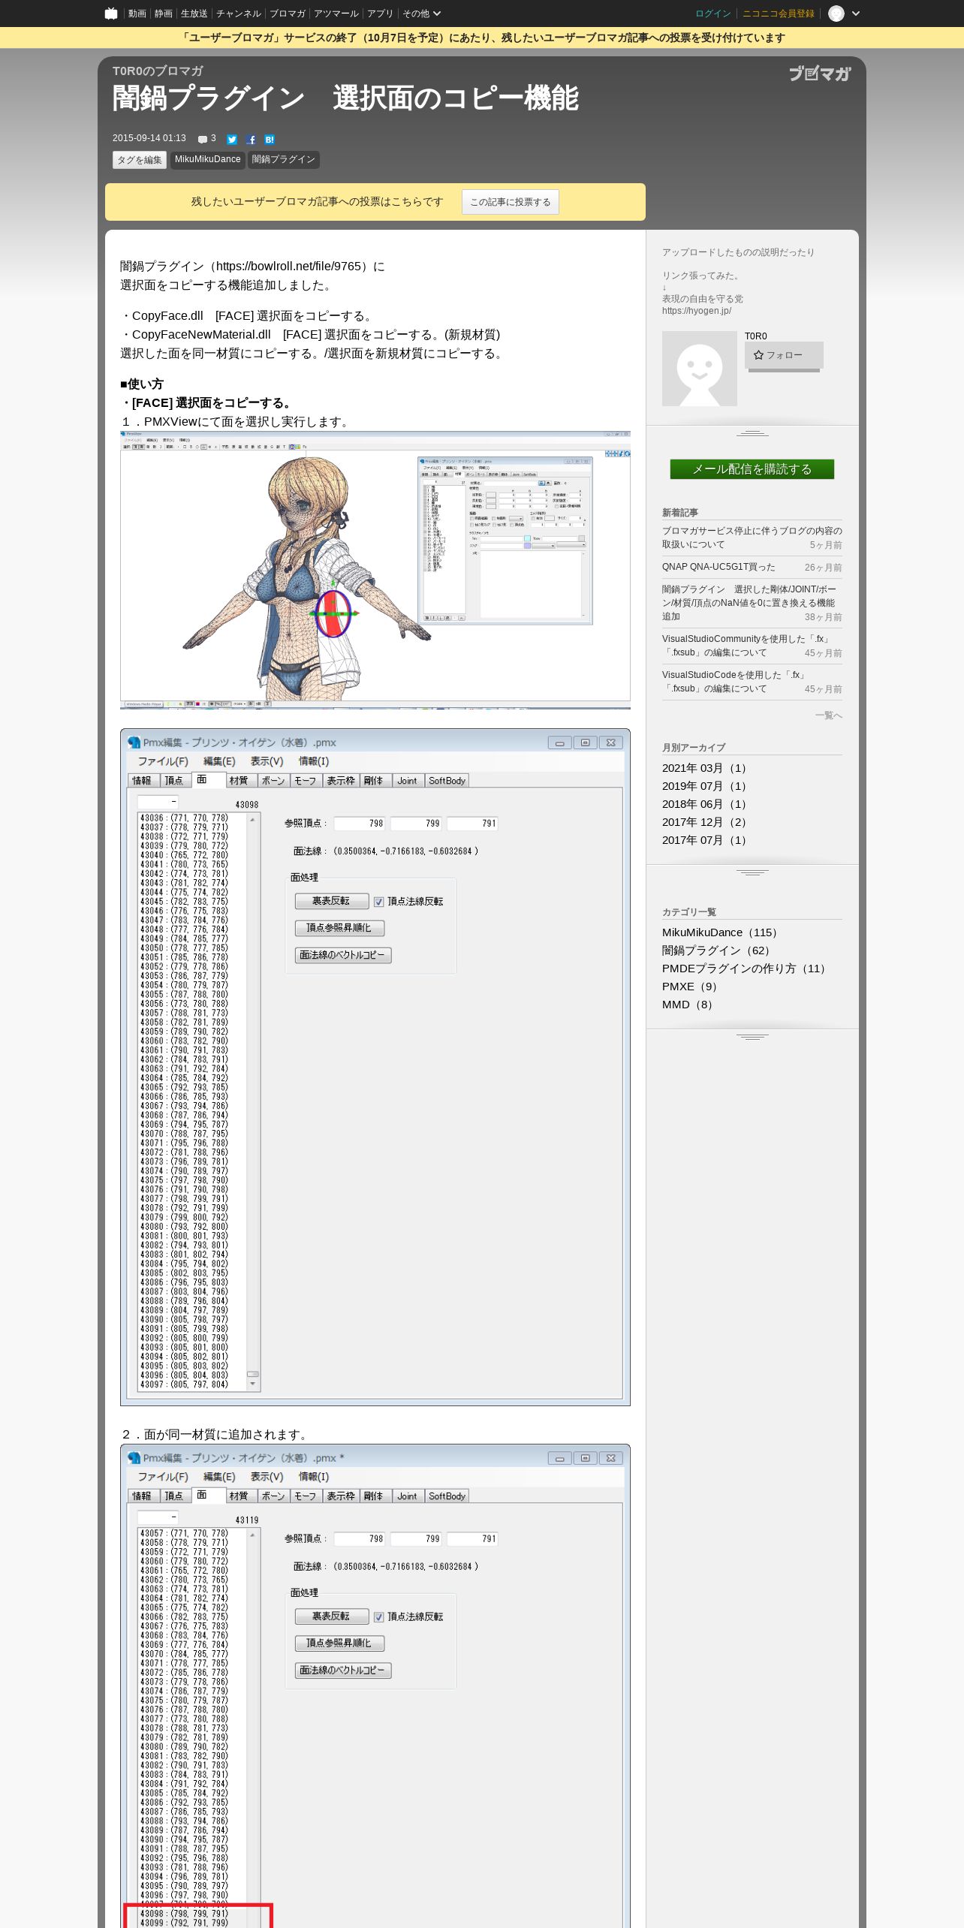Open the MikuMikuDance tag
The width and height of the screenshot is (964, 1928).
point(208,160)
